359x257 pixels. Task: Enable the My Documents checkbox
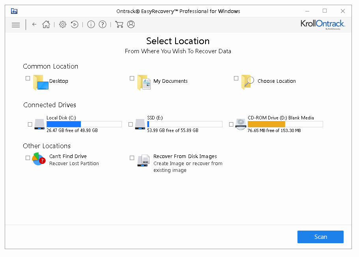click(132, 78)
